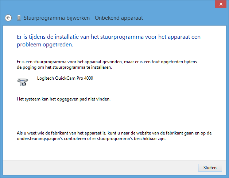Close the dialog with the red X

(x=221, y=4)
